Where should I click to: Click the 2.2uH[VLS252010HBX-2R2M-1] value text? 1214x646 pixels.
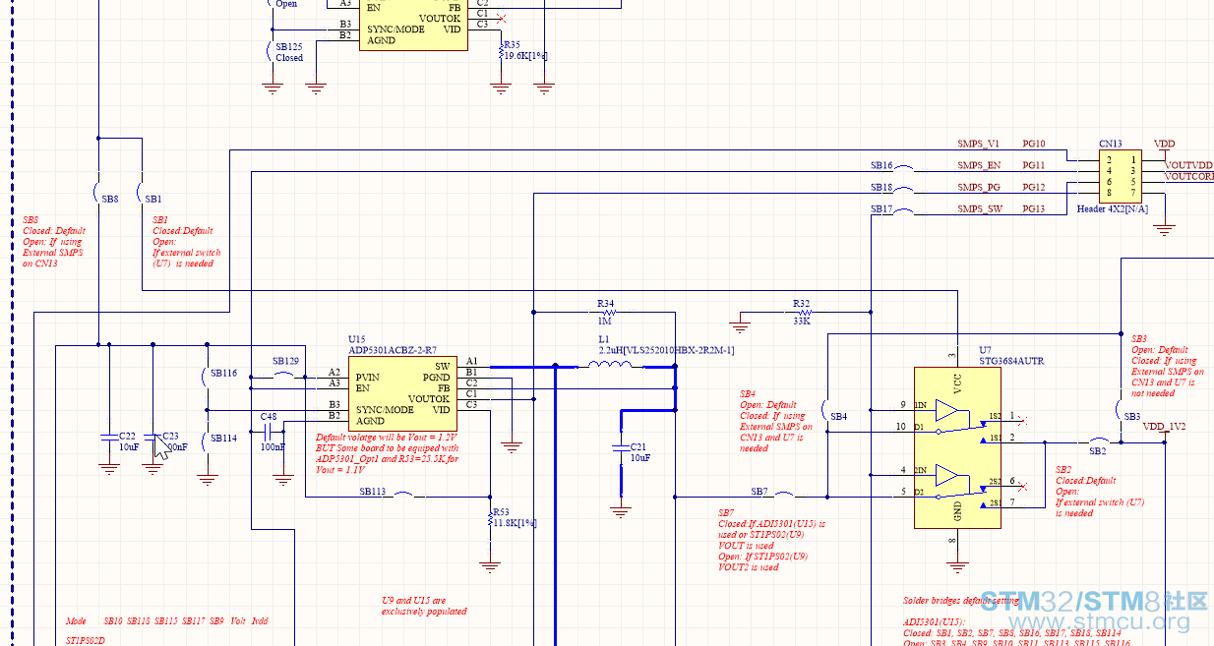tap(666, 350)
